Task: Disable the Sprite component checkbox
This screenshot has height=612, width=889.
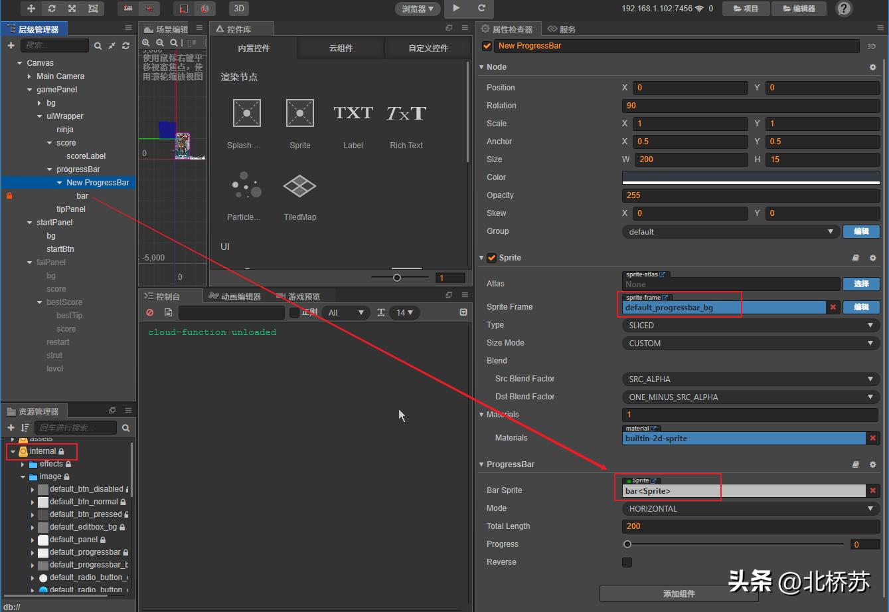Action: click(491, 258)
